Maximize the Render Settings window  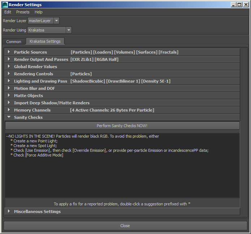point(239,5)
